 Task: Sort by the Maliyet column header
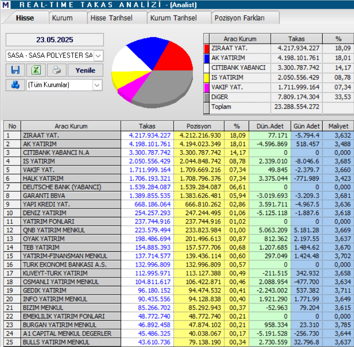[338, 126]
